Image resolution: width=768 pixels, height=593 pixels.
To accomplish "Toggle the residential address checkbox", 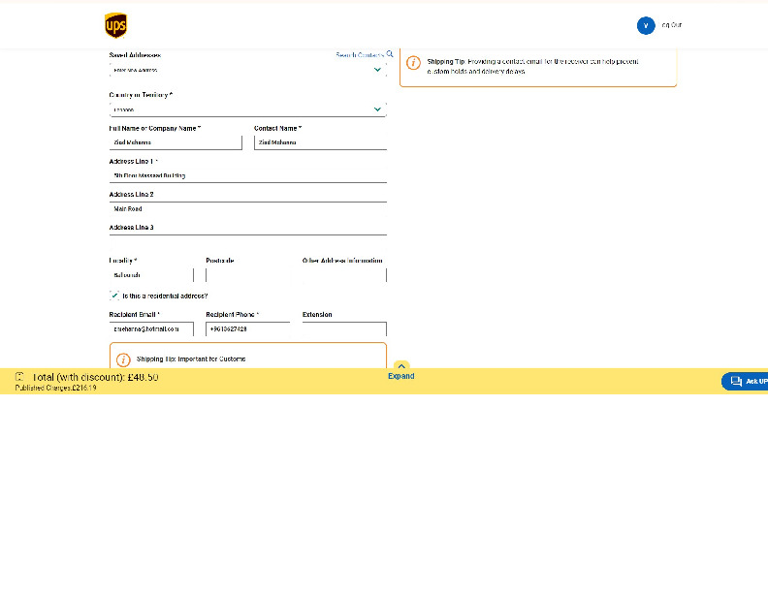I will [114, 296].
